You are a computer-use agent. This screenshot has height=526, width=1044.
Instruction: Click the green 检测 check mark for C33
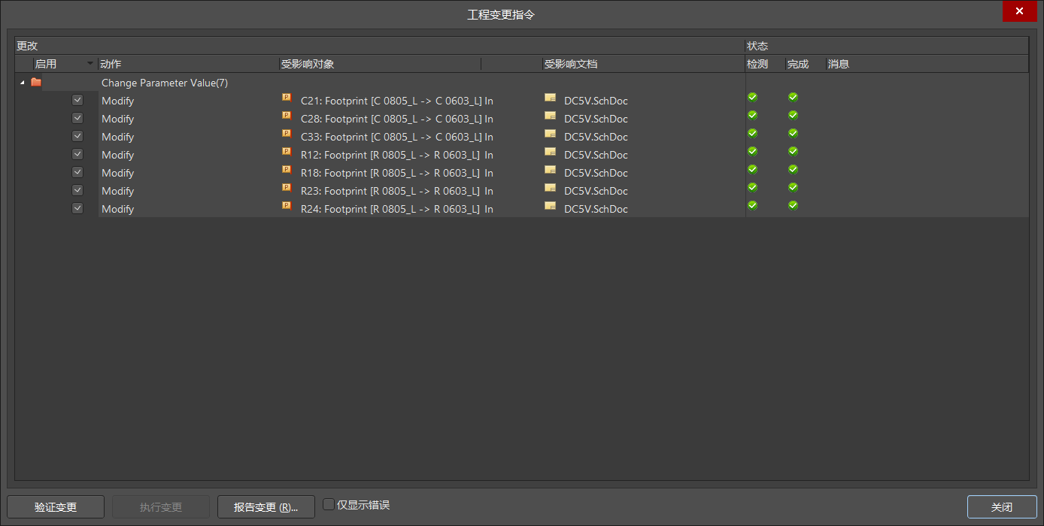pyautogui.click(x=752, y=133)
